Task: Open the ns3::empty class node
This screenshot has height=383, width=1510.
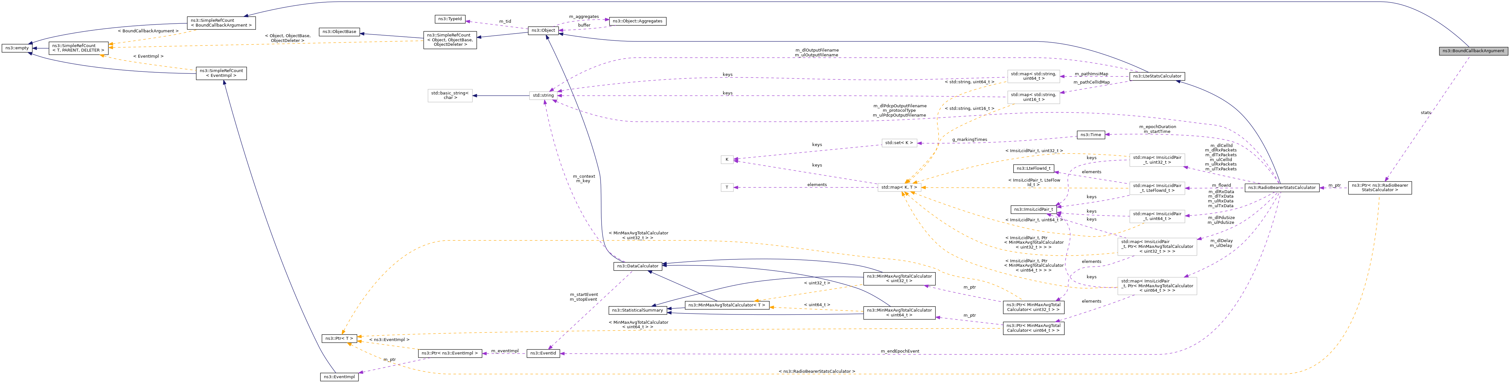Action: coord(16,48)
